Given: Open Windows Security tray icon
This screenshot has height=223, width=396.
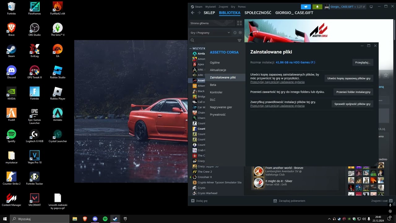Looking at the screenshot, I should pyautogui.click(x=354, y=219).
